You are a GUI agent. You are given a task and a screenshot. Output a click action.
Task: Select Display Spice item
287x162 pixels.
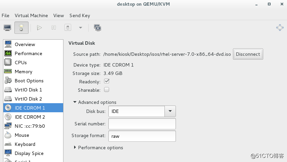pyautogui.click(x=33, y=153)
